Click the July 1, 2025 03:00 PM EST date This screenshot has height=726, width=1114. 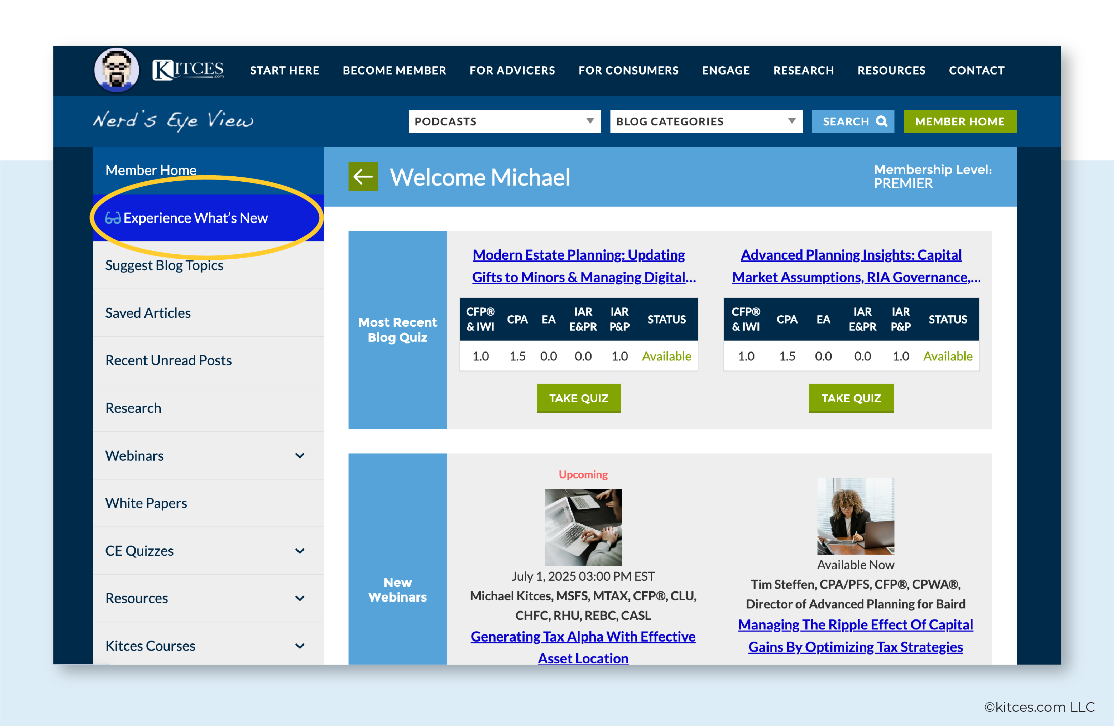point(583,576)
